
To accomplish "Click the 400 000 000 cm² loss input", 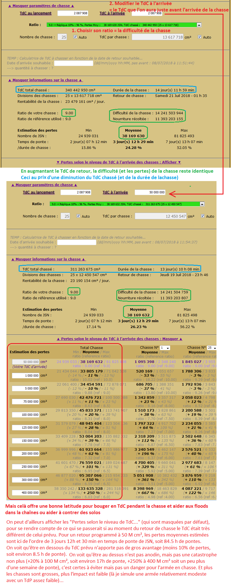I will [26, 493].
